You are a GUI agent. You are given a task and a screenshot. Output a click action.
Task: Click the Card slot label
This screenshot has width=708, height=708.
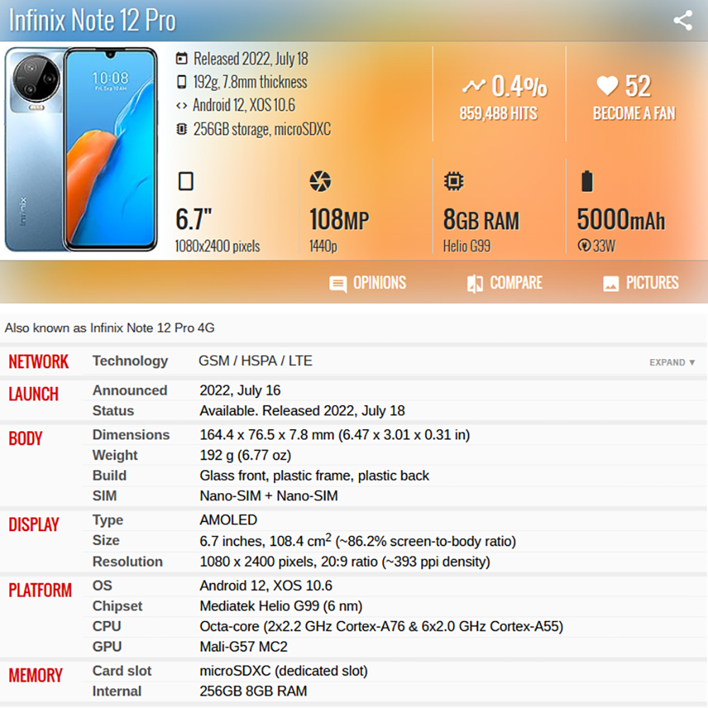(x=122, y=670)
